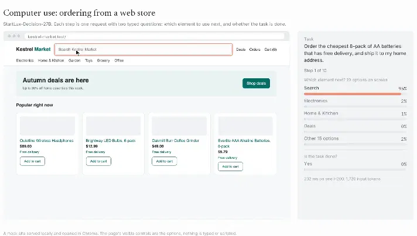Screen dimensions: 417x236
Task: Click the page title about ordering from web store
Action: [79, 13]
